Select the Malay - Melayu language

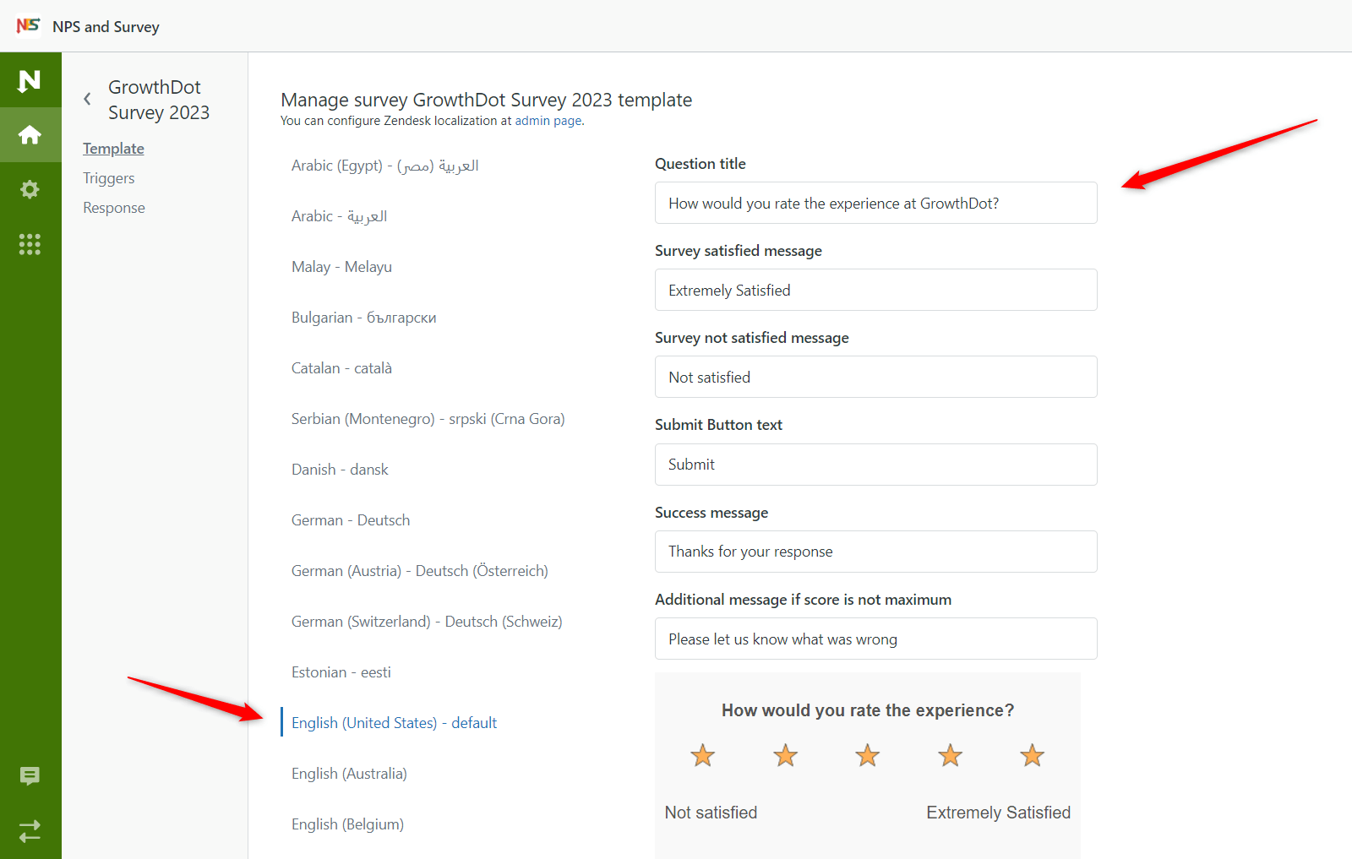click(341, 267)
